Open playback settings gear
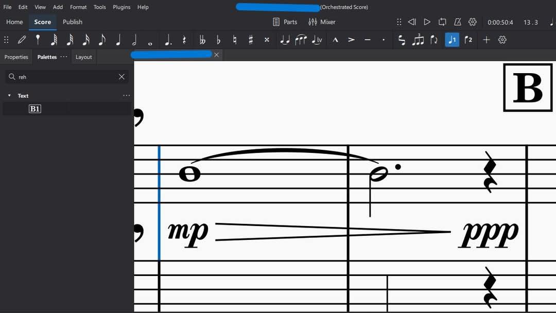The height and width of the screenshot is (313, 556). tap(472, 22)
